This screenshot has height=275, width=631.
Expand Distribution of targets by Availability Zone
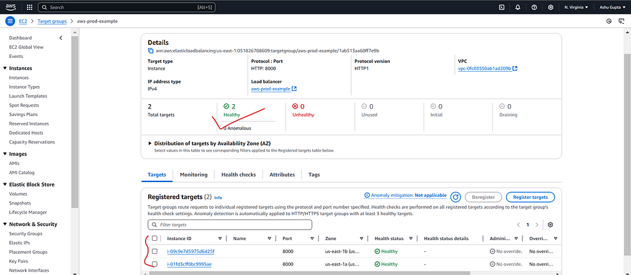click(150, 143)
